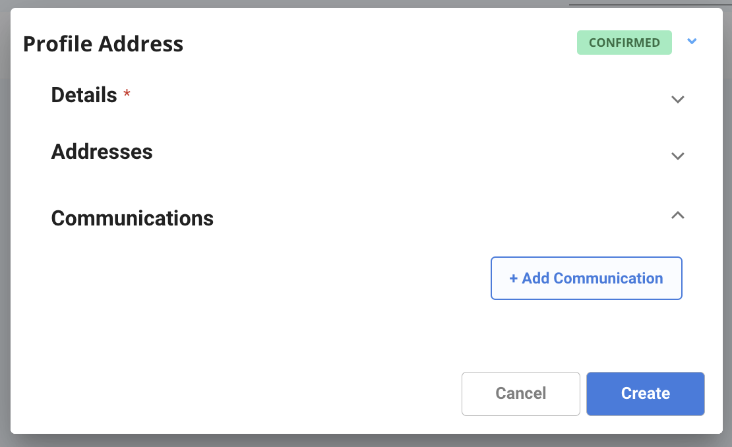The width and height of the screenshot is (732, 447).
Task: Click the plus icon in Add Communication
Action: point(513,279)
